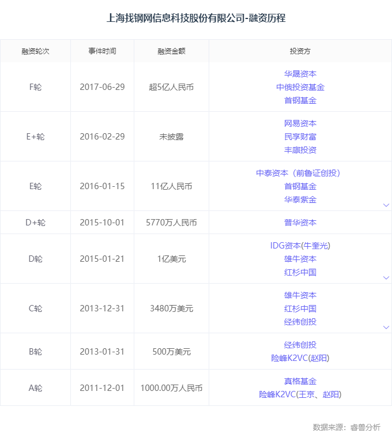
Task: Click the amount 未披露
Action: point(171,137)
